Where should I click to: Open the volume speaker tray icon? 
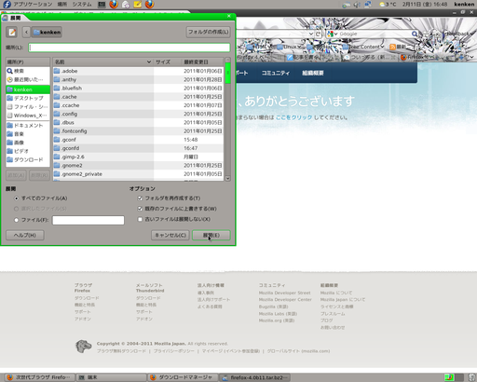click(x=357, y=5)
